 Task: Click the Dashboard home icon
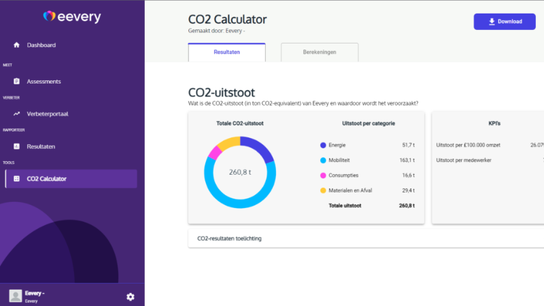click(x=16, y=45)
